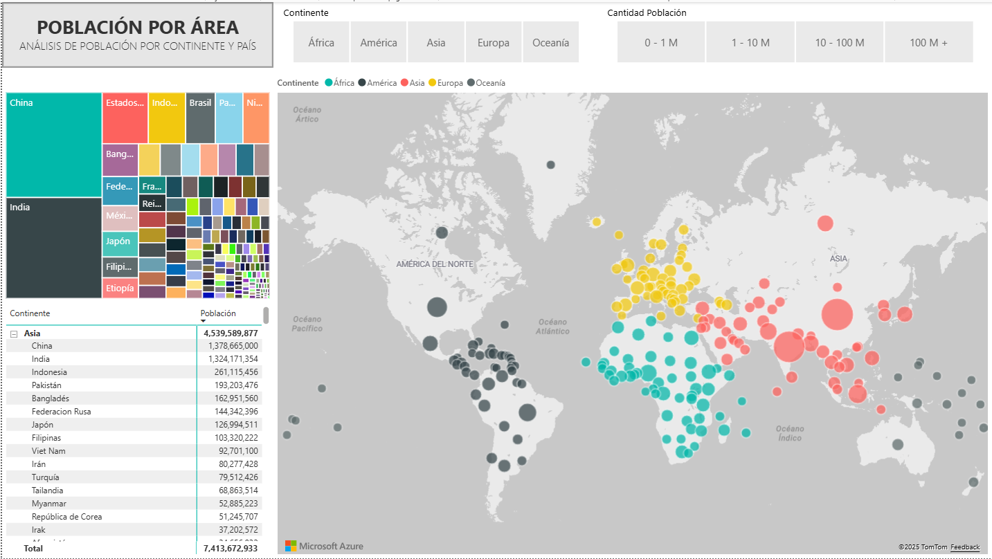This screenshot has width=992, height=559.
Task: Click the sort arrow under Población header
Action: pyautogui.click(x=204, y=322)
